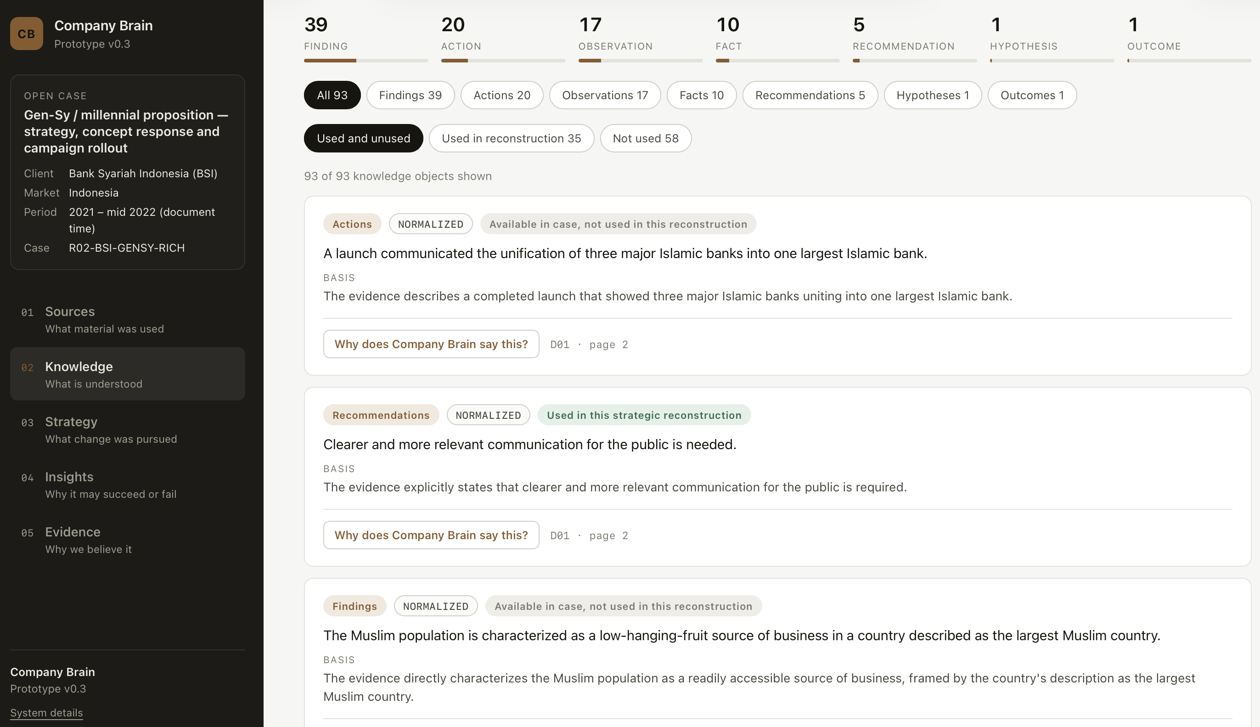
Task: Navigate to the Evidence section
Action: (x=127, y=539)
